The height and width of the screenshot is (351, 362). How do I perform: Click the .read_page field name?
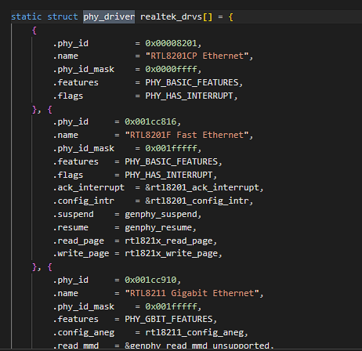coord(78,241)
